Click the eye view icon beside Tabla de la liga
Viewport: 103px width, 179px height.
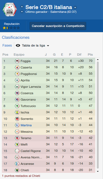click(18, 45)
